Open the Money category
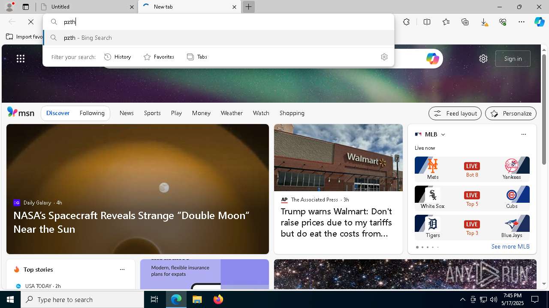549x308 pixels. pos(201,113)
